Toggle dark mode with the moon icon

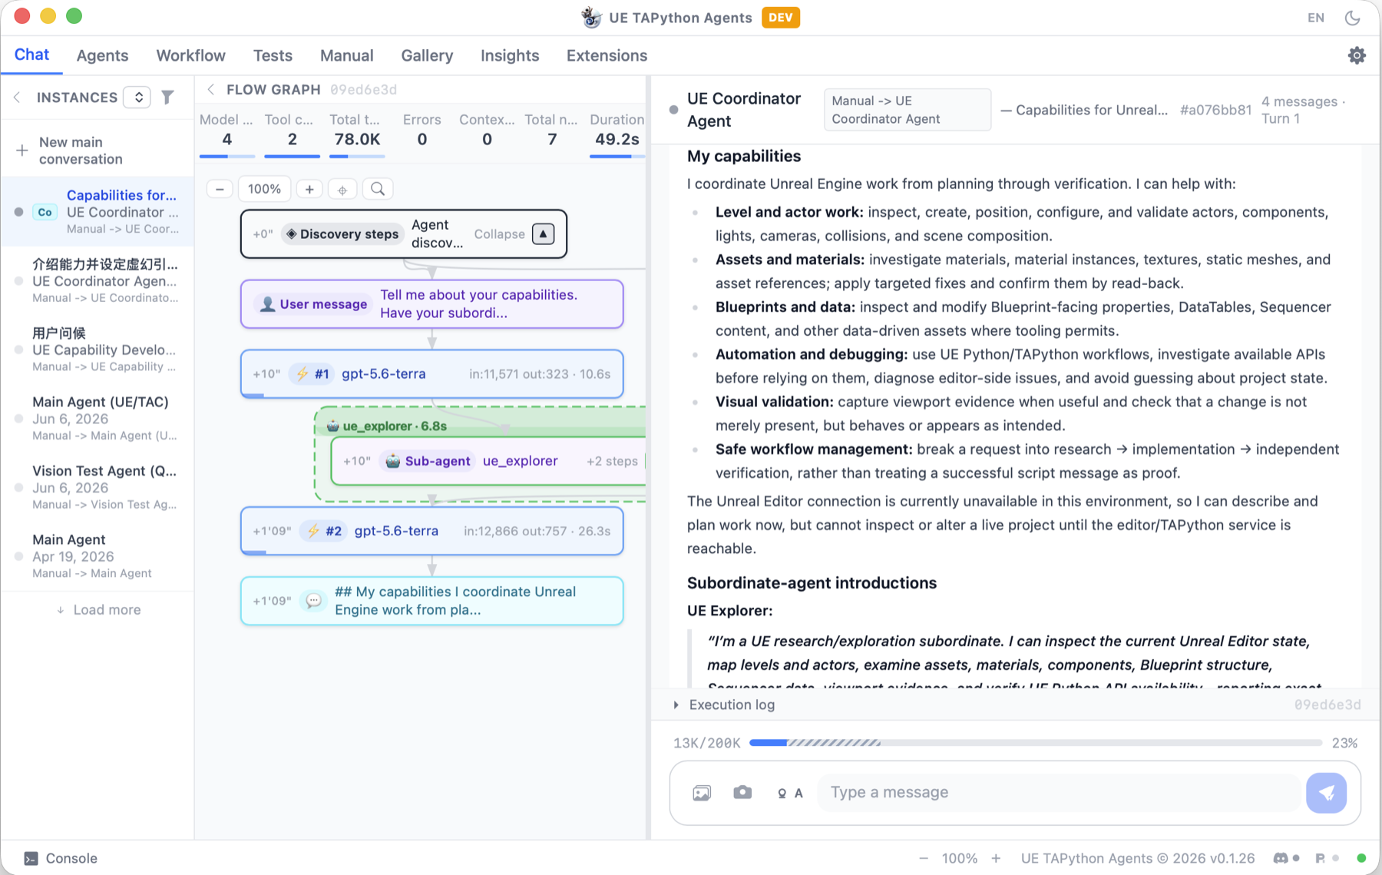click(1353, 18)
